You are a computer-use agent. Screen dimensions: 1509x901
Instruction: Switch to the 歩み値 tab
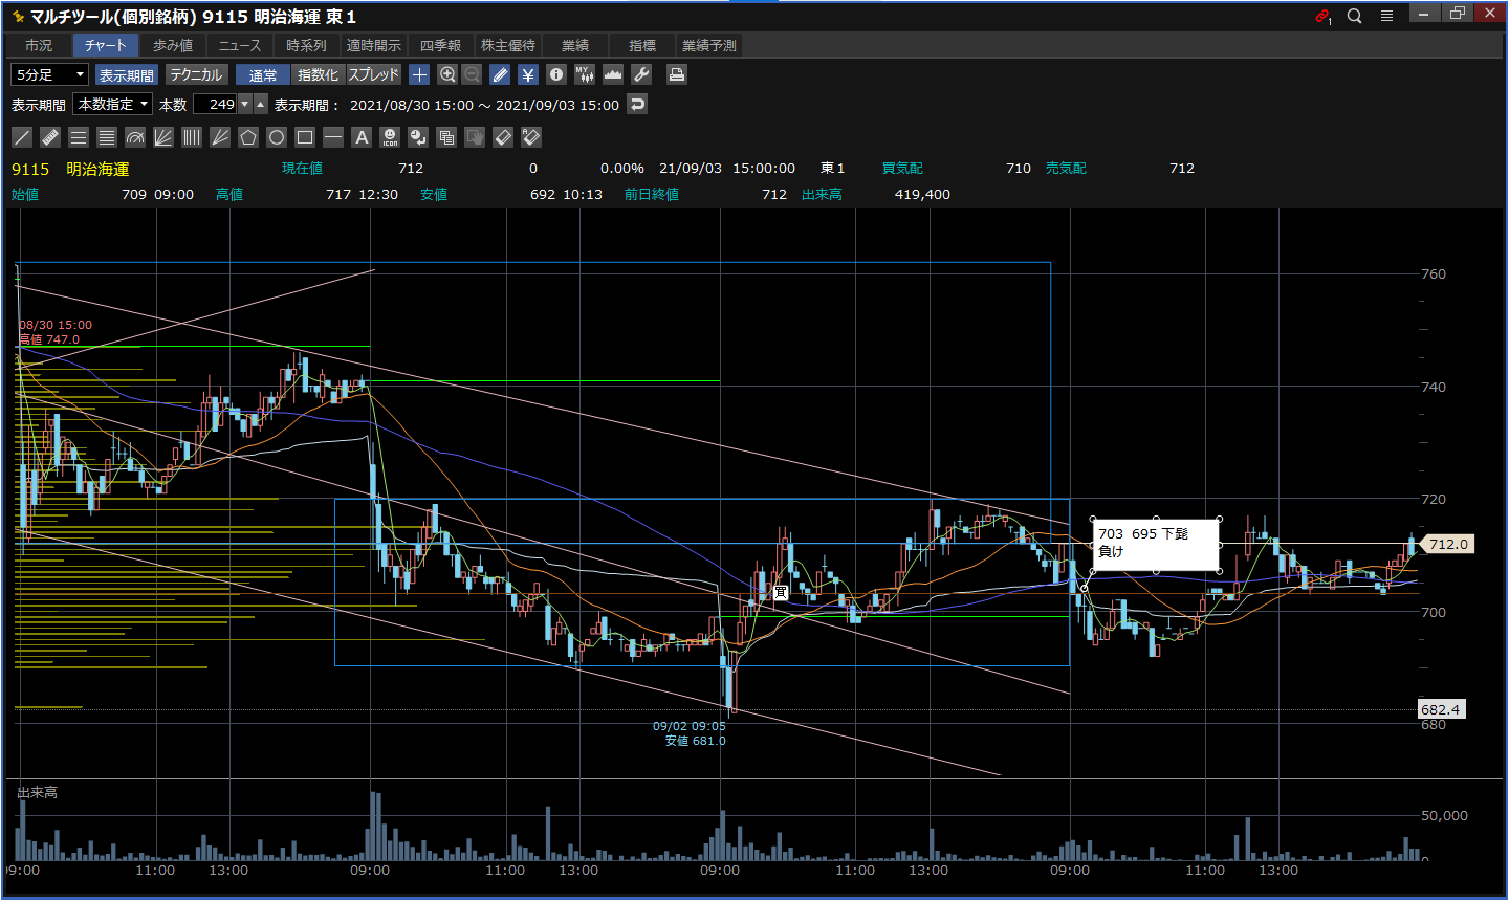tap(172, 46)
